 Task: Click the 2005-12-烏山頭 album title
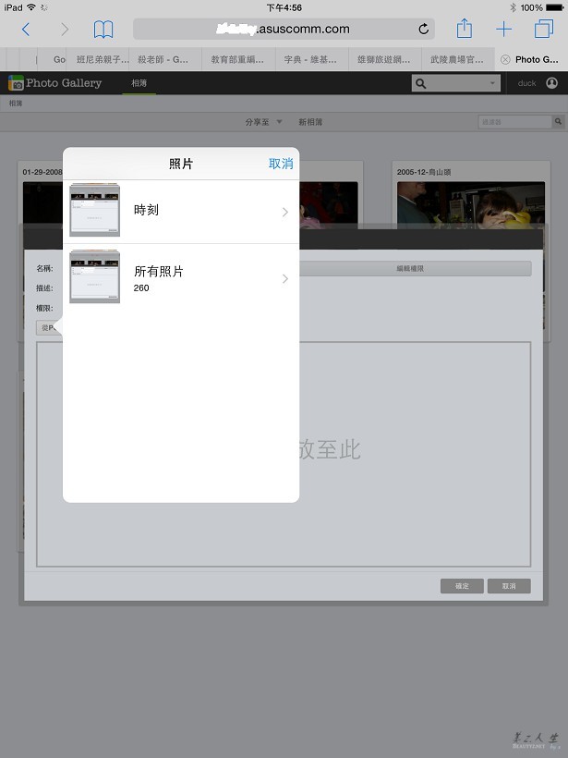pyautogui.click(x=424, y=172)
